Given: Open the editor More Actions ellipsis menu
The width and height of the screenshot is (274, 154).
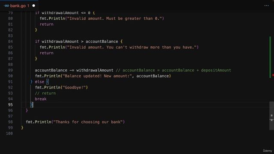Looking at the screenshot, I should coord(266,6).
